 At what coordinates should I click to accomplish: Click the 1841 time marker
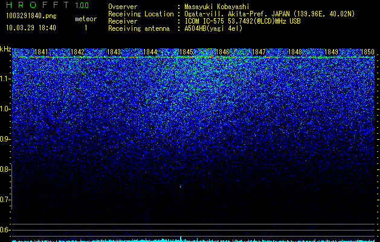(41, 52)
